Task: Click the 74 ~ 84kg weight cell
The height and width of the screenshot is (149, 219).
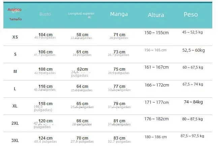Action: 193,102
